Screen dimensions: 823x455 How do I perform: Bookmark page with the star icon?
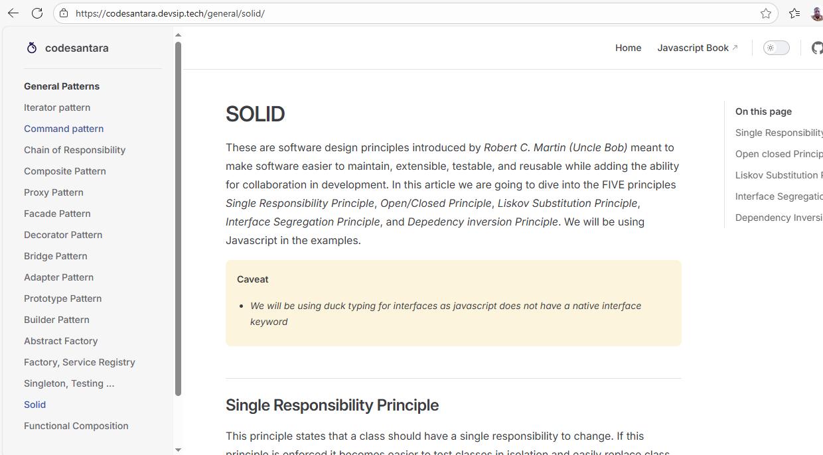coord(766,13)
